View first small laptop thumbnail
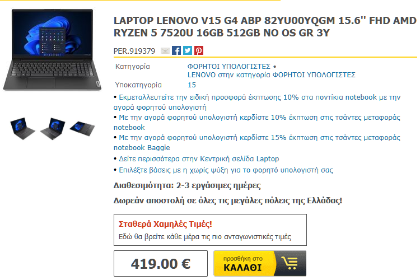 click(22, 128)
